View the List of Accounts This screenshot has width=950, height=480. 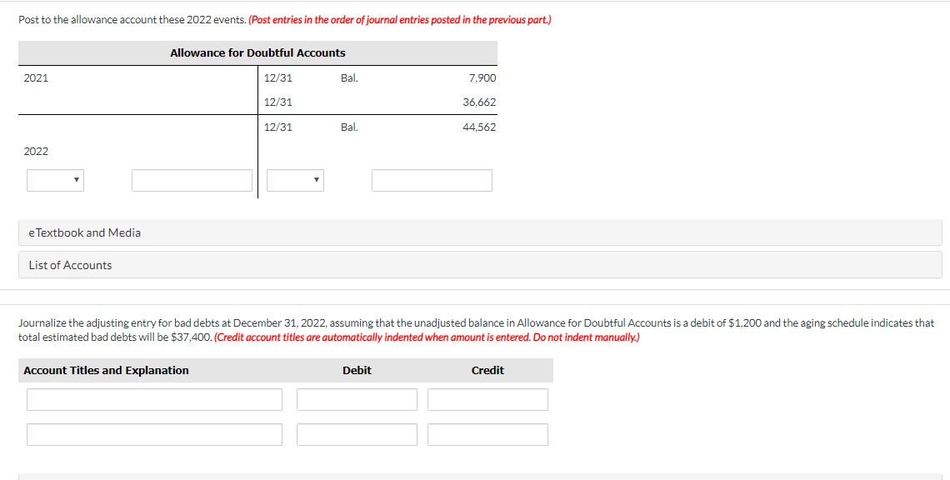point(69,265)
